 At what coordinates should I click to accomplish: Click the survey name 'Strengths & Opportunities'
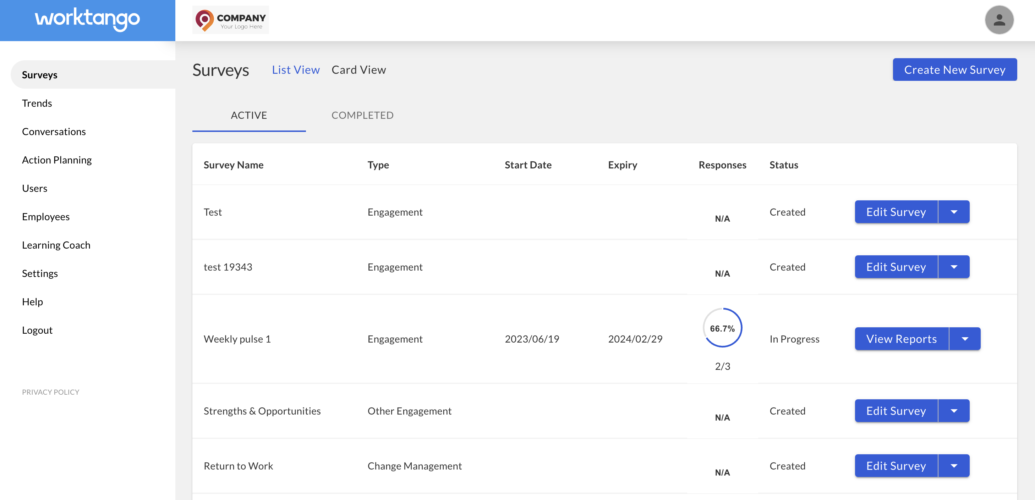pyautogui.click(x=262, y=411)
